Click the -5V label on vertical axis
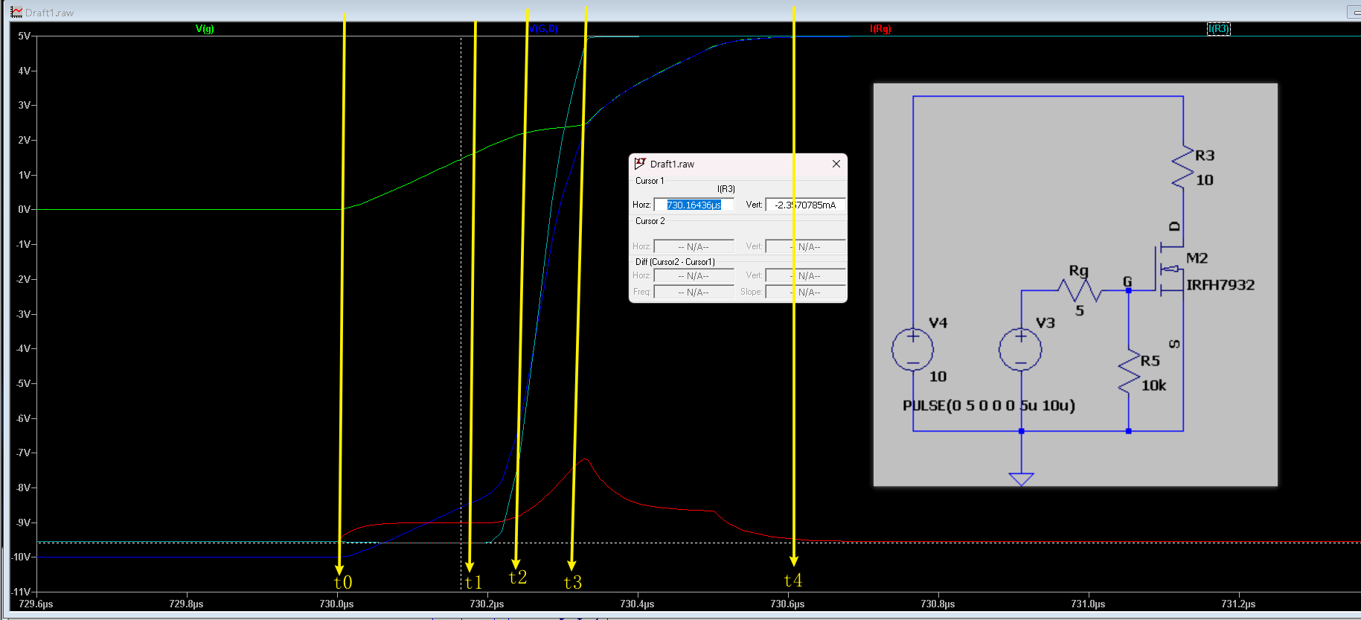Viewport: 1361px width, 620px height. 23,383
